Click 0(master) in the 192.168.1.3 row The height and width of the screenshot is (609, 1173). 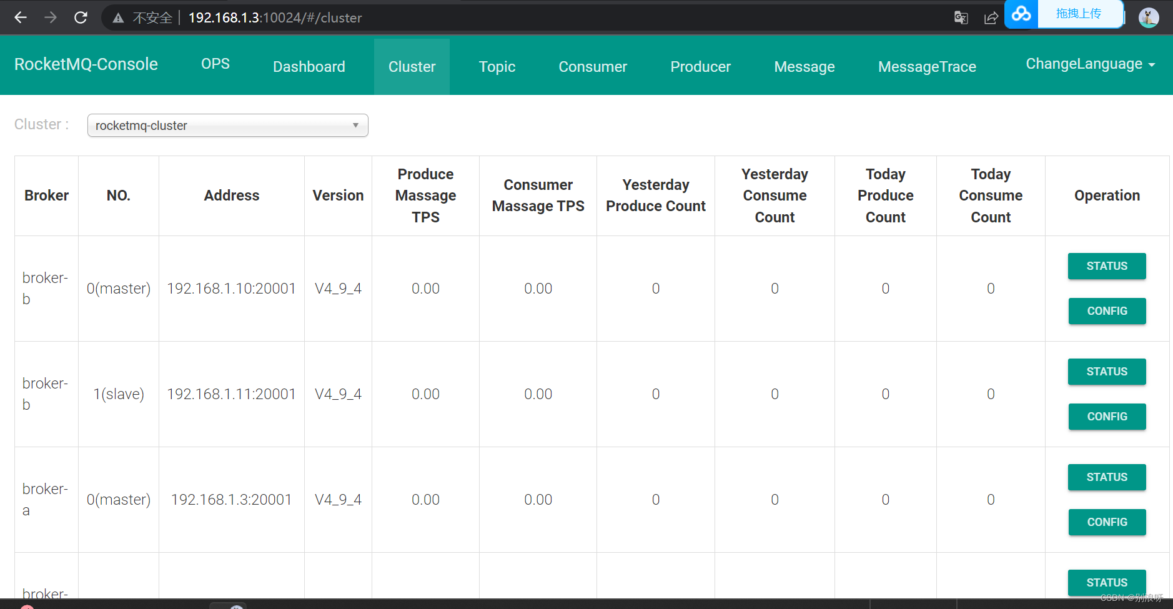tap(119, 500)
